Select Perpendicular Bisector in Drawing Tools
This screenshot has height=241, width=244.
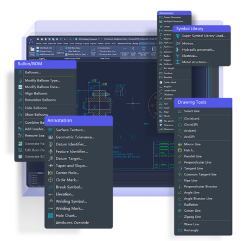[201, 186]
